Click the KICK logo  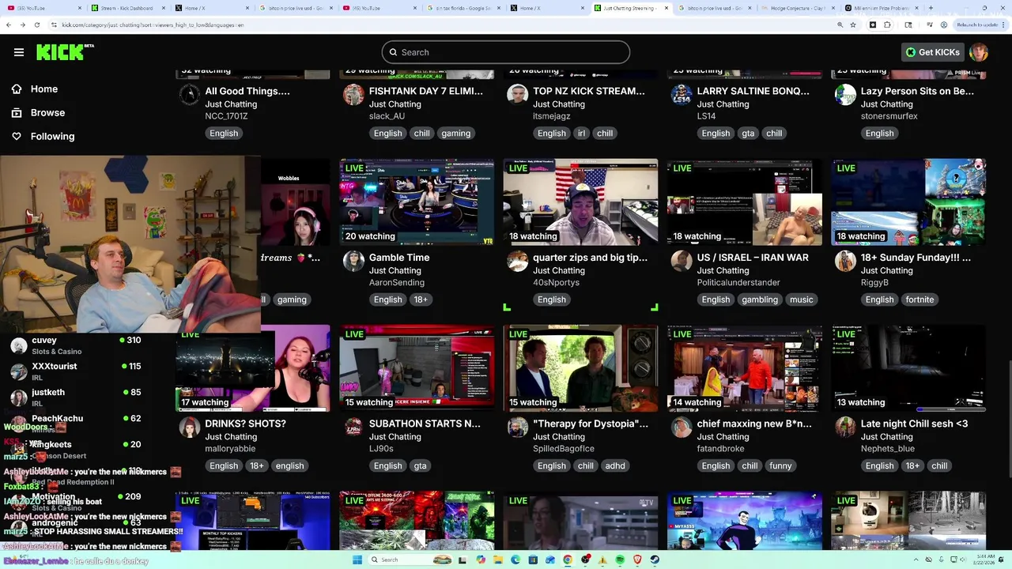65,52
